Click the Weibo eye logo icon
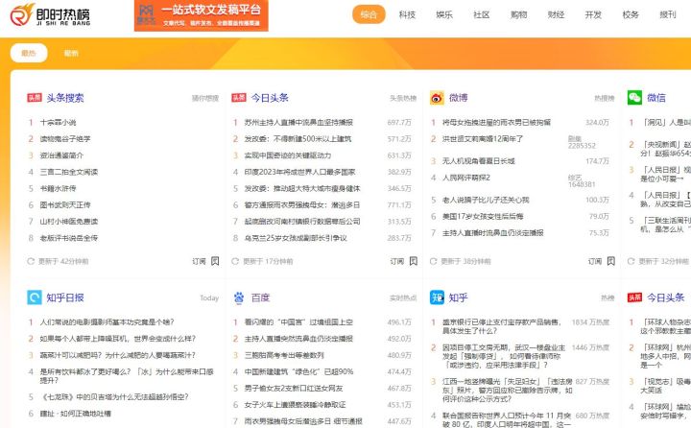The image size is (691, 428). (x=437, y=98)
